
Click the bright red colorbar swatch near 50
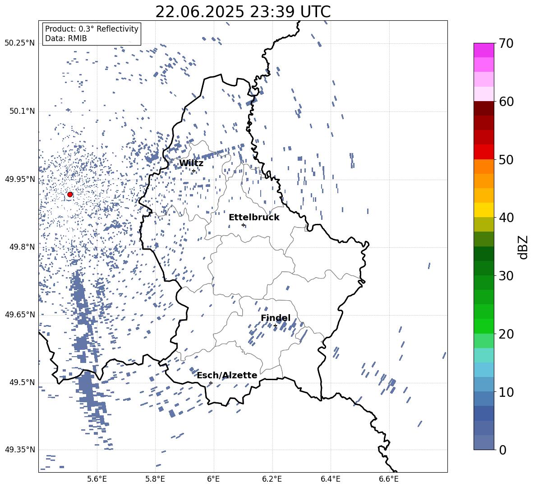coord(483,152)
